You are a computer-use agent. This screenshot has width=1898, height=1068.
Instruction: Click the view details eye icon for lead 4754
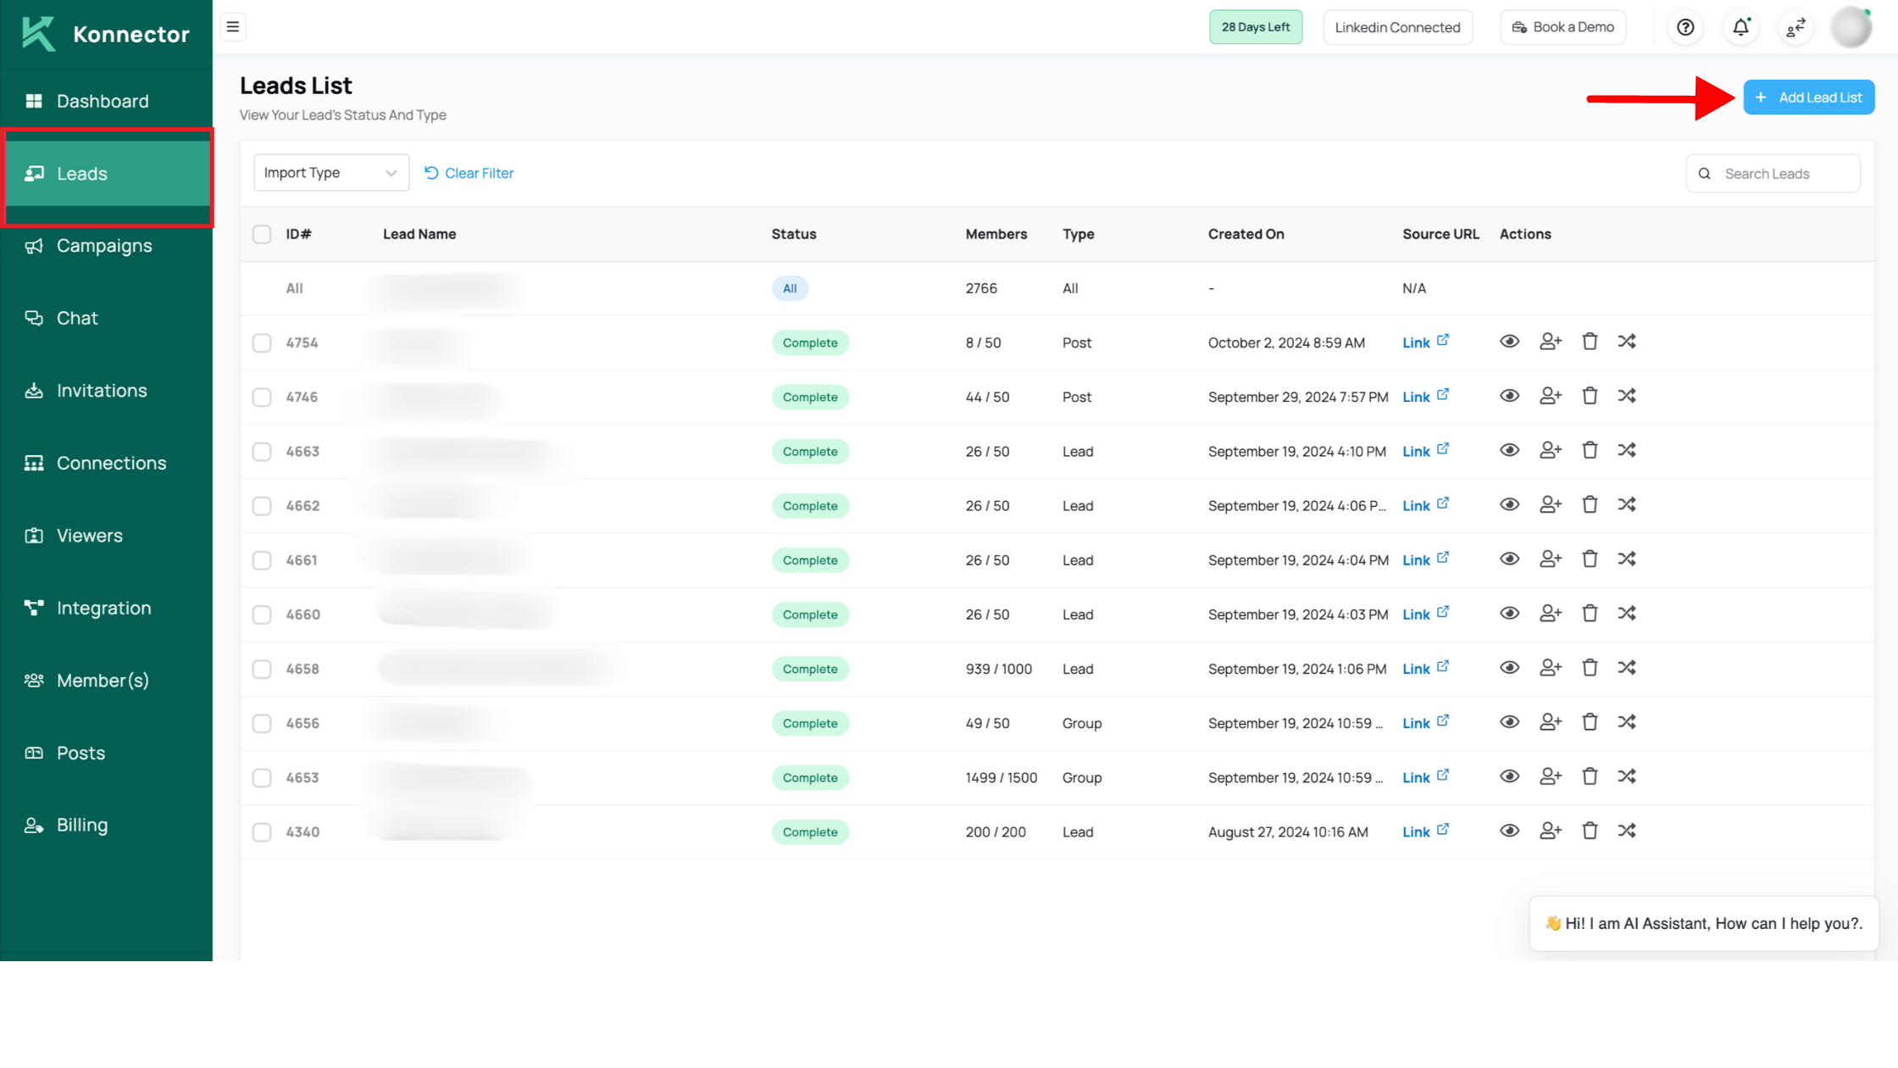1510,341
